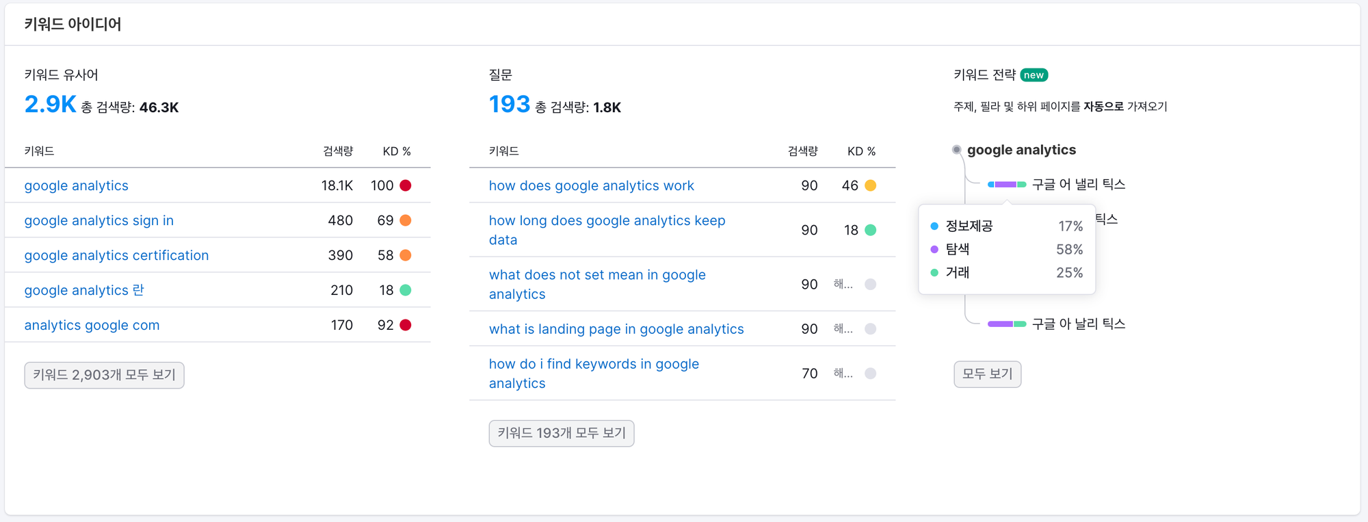The width and height of the screenshot is (1368, 522).
Task: Click '키워드 193개 모두 보기' button
Action: pos(562,433)
